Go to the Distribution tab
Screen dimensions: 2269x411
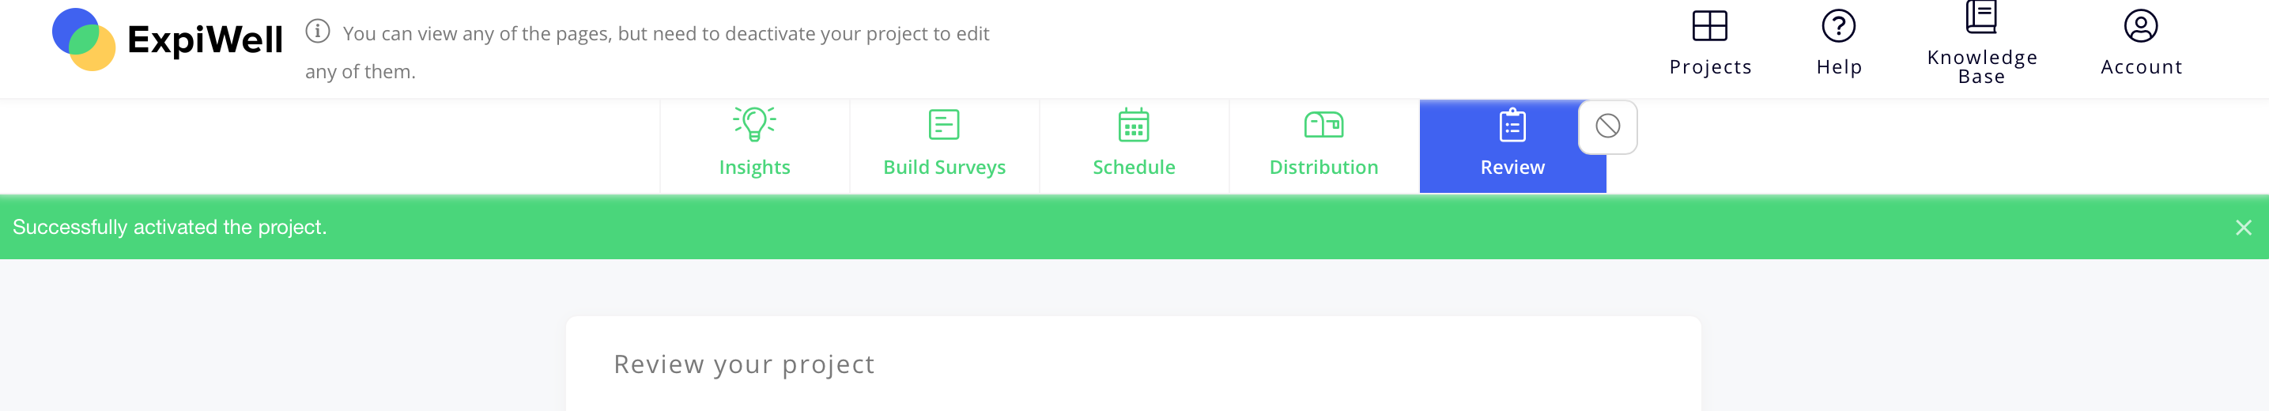pyautogui.click(x=1324, y=146)
